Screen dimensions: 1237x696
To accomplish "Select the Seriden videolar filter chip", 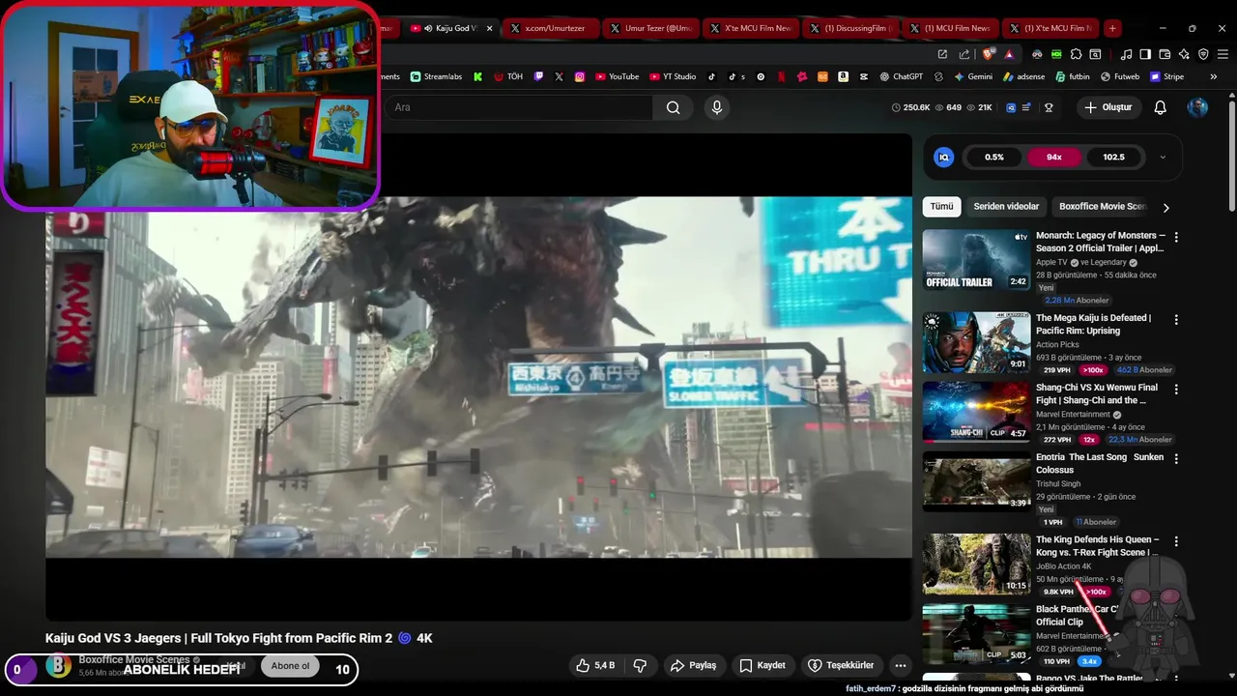I will 1006,207.
